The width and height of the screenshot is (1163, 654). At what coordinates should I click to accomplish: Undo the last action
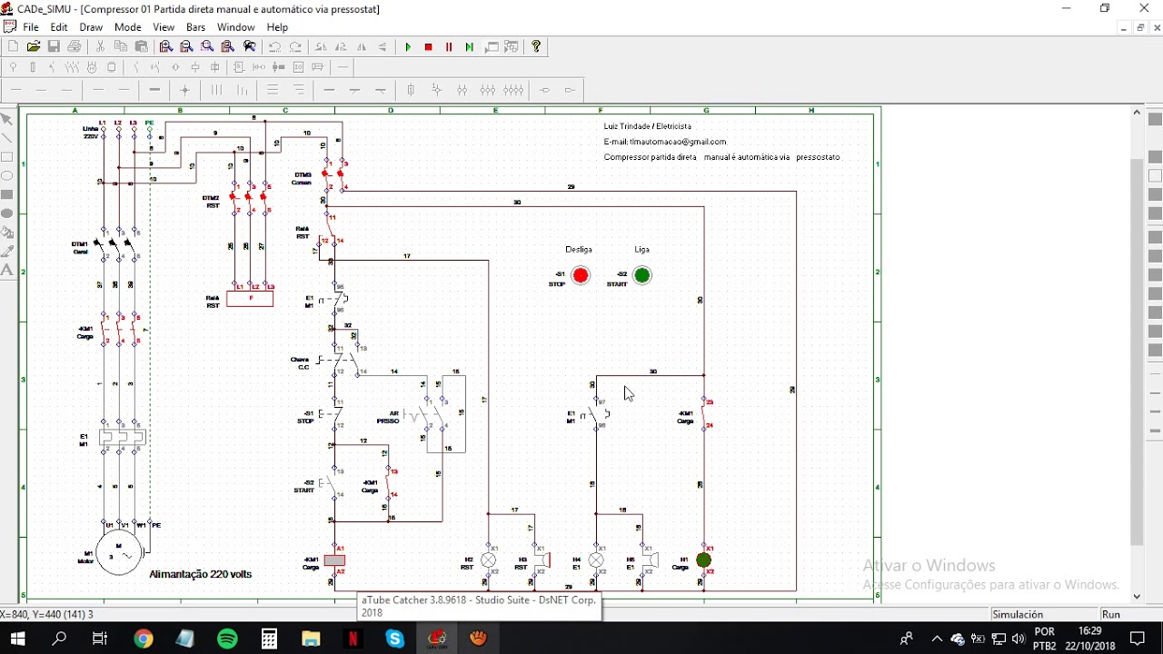(x=274, y=46)
